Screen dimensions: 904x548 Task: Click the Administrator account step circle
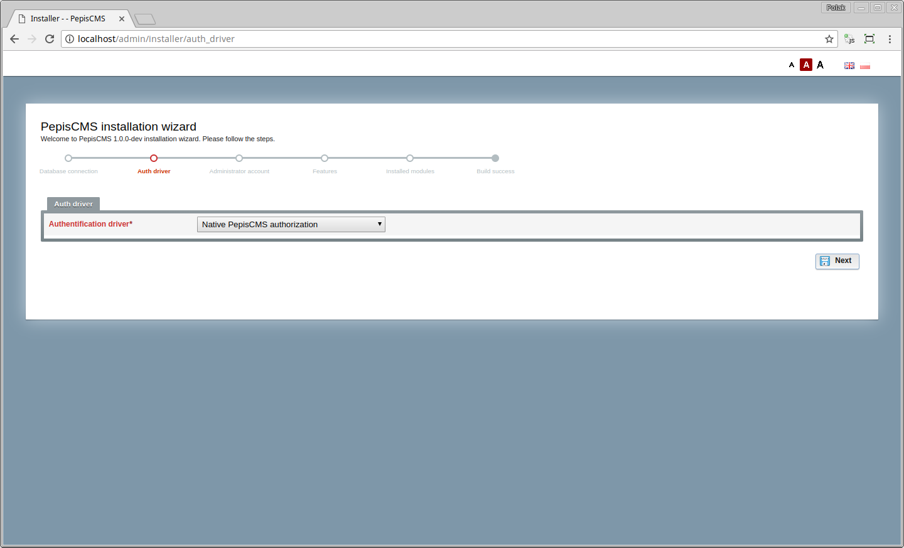click(239, 158)
